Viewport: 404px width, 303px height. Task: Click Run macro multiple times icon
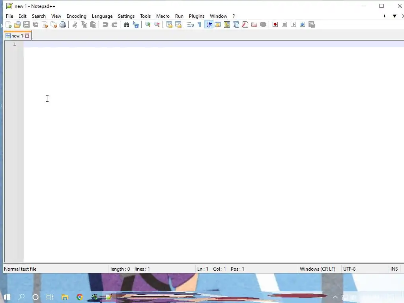point(303,25)
